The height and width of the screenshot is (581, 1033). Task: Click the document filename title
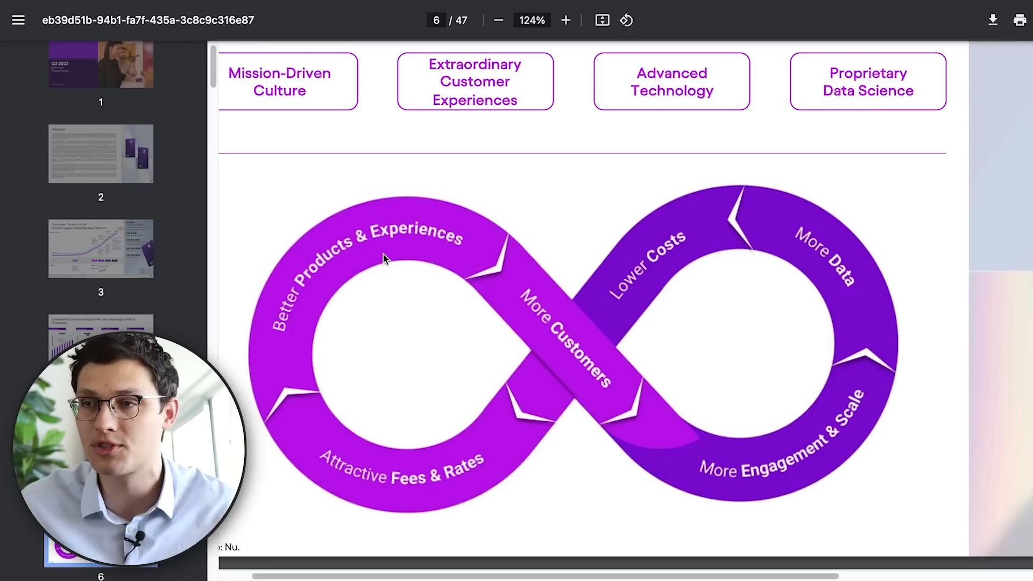[x=148, y=20]
